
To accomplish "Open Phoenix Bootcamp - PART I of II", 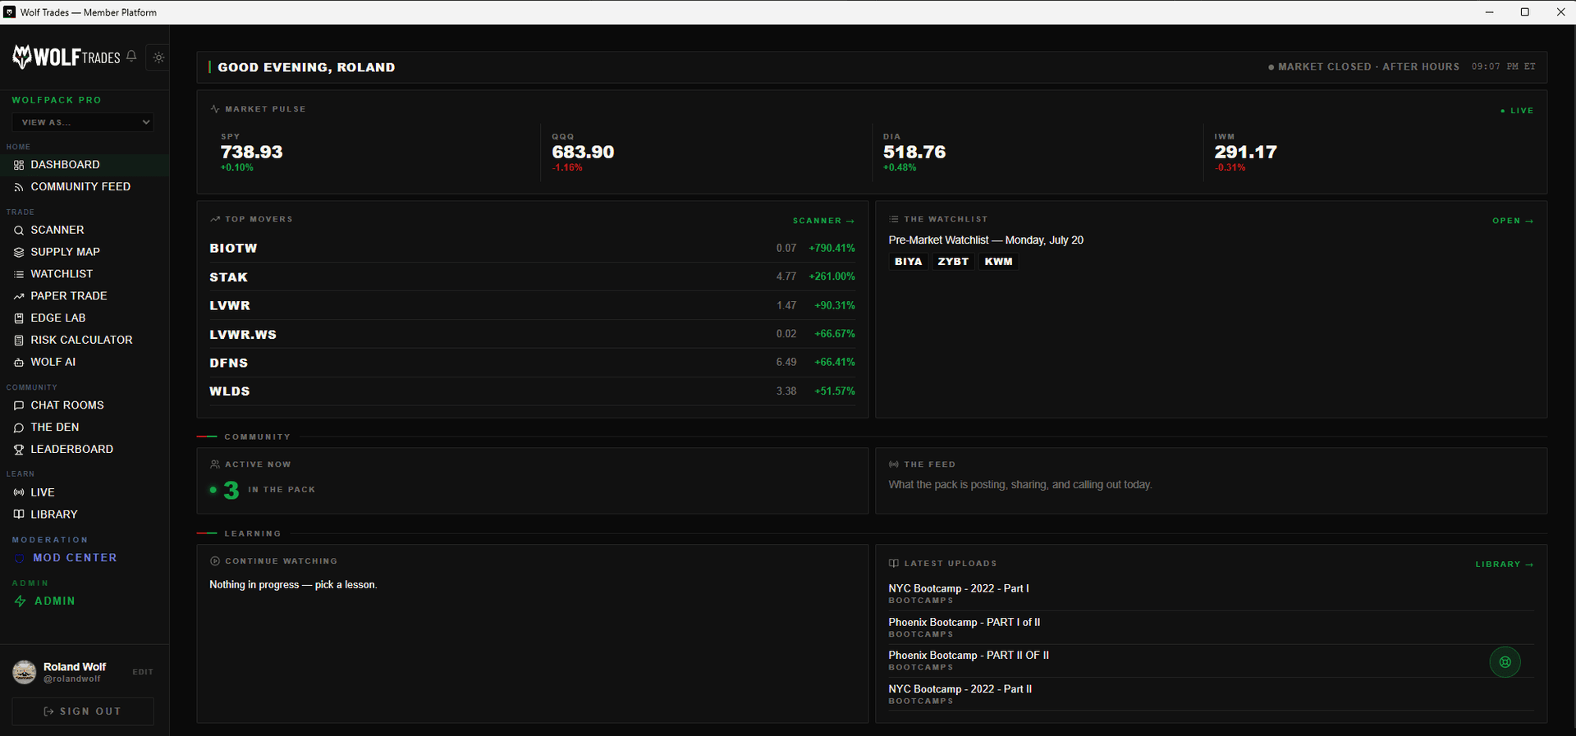I will pyautogui.click(x=1211, y=628).
